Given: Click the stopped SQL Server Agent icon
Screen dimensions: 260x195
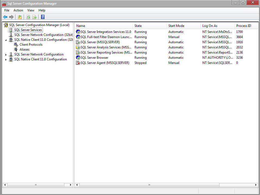Looking at the screenshot, I should pyautogui.click(x=78, y=63).
